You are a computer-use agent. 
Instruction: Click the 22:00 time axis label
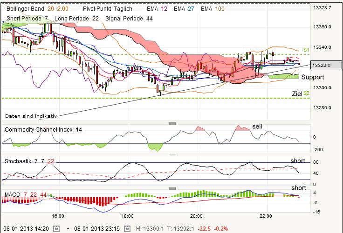coord(266,216)
